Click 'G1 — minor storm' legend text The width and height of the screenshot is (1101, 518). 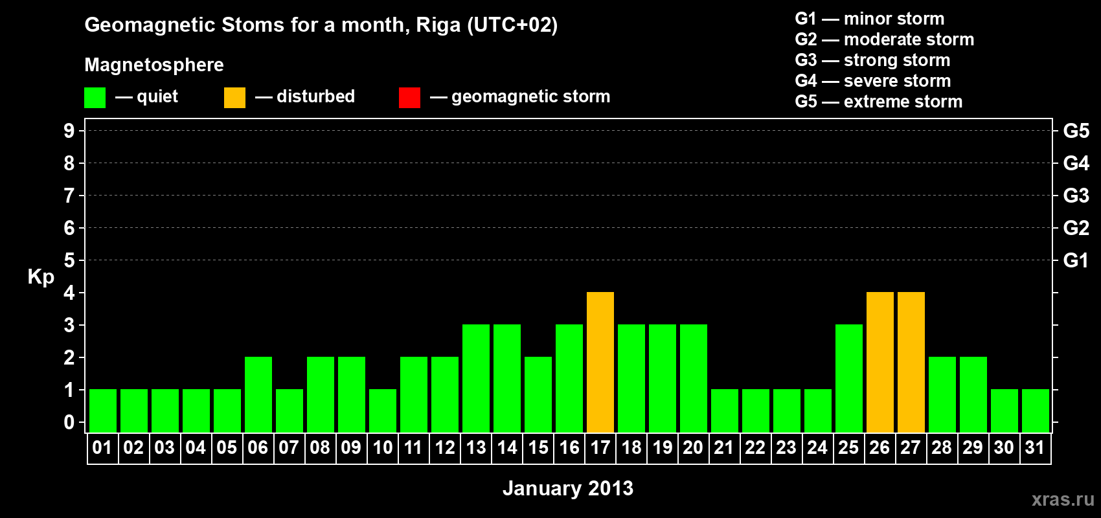pyautogui.click(x=870, y=19)
